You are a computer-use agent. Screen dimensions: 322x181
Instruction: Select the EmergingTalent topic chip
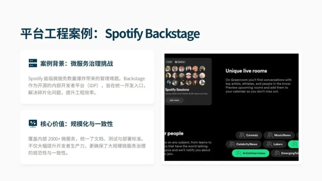(x=285, y=153)
